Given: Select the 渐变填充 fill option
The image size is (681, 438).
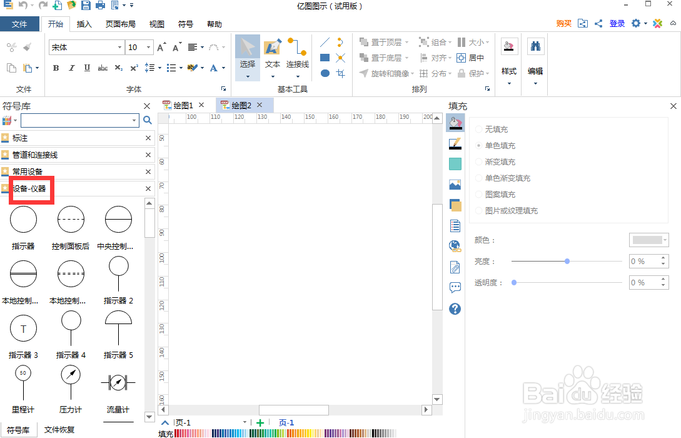Looking at the screenshot, I should point(495,161).
